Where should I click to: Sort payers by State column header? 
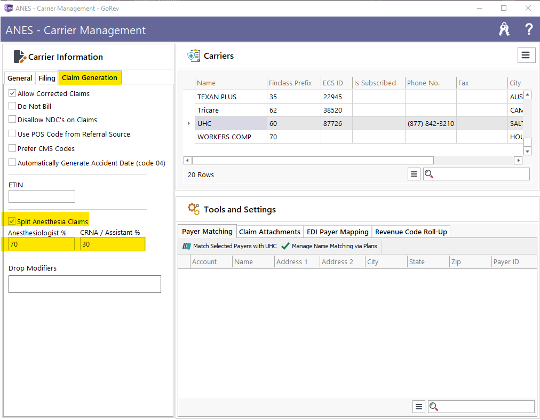coord(428,262)
